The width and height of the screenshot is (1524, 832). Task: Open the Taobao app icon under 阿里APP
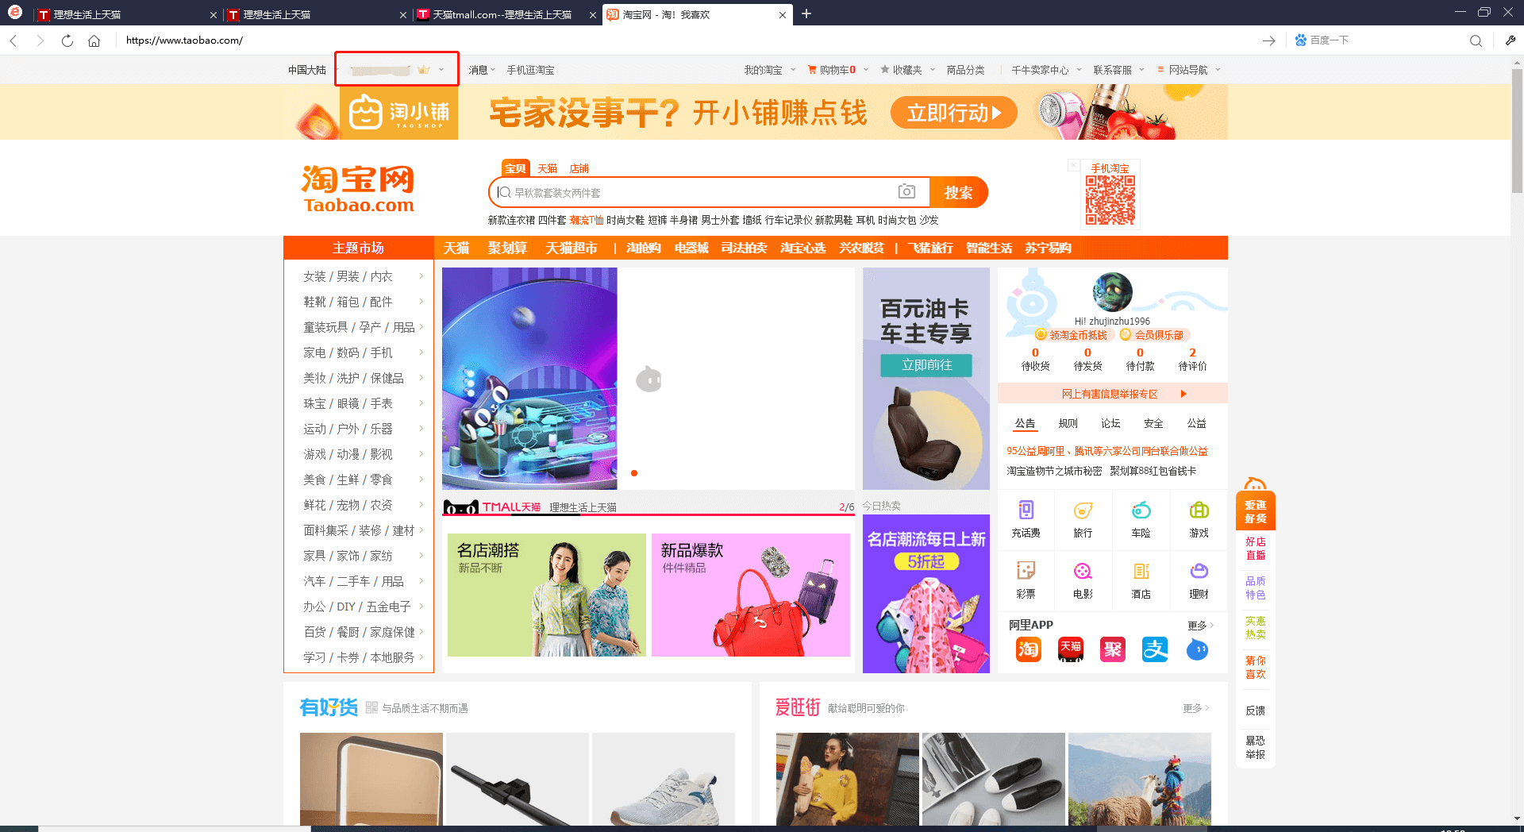[x=1029, y=649]
